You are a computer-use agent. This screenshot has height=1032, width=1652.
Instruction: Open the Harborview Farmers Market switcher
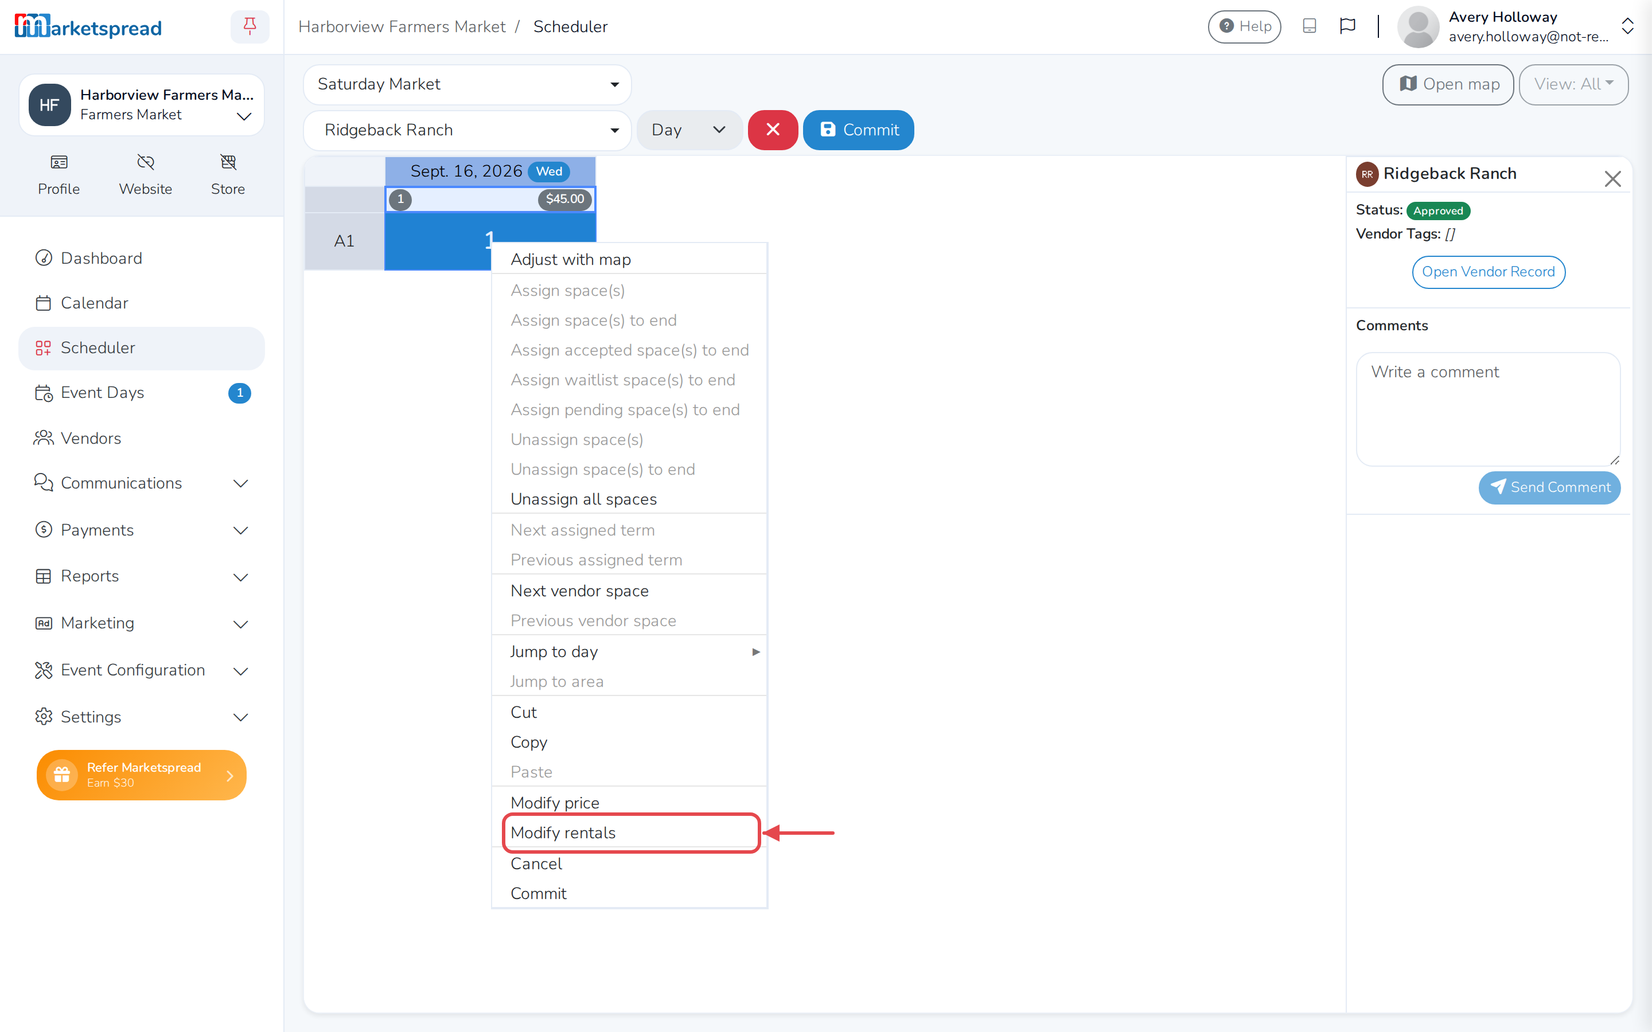141,104
